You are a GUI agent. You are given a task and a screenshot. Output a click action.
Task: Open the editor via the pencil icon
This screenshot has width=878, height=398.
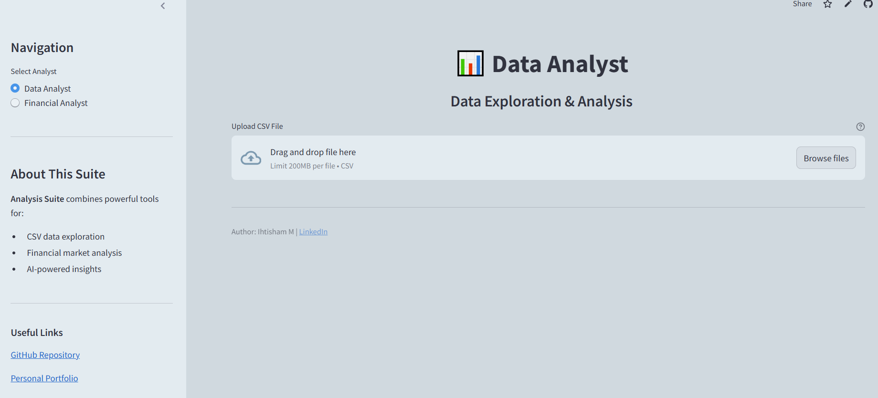coord(848,4)
